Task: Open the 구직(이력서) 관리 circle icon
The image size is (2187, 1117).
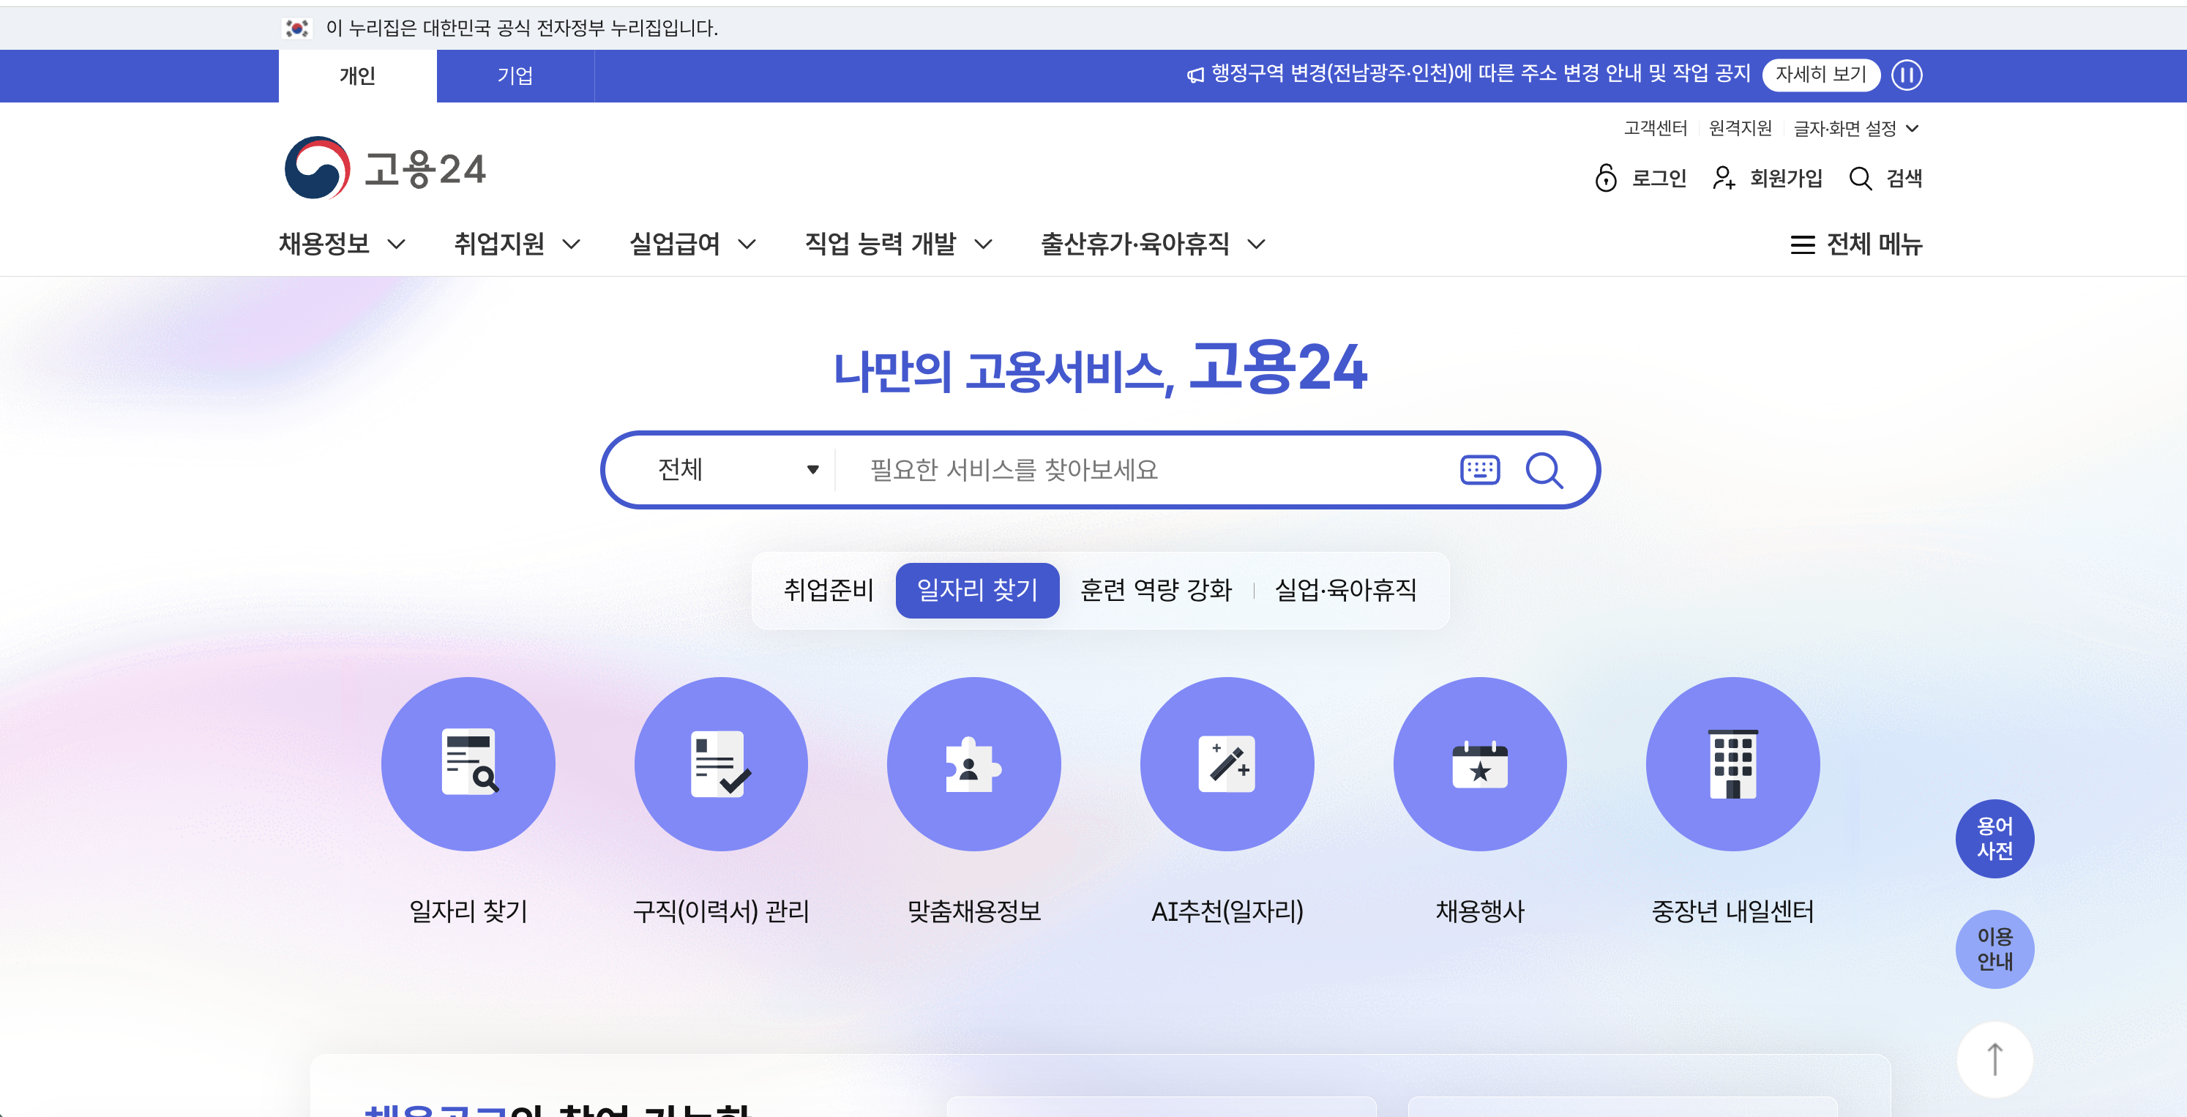Action: (x=721, y=763)
